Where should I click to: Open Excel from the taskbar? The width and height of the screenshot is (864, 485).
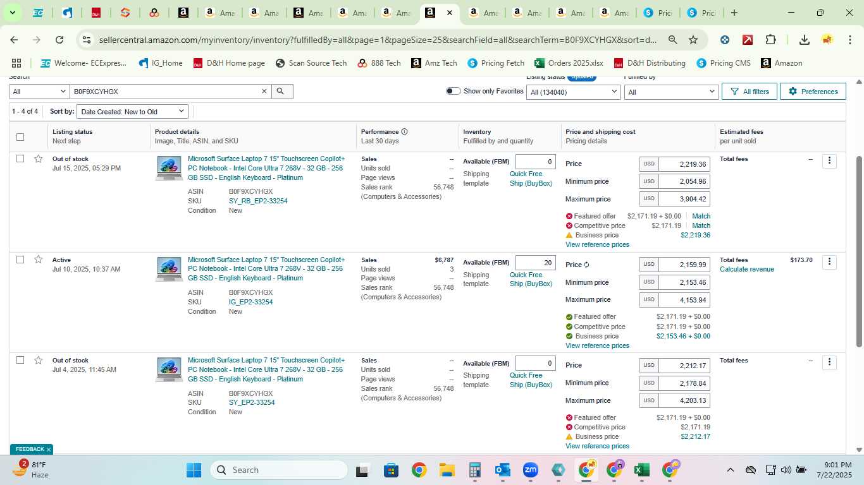(642, 470)
